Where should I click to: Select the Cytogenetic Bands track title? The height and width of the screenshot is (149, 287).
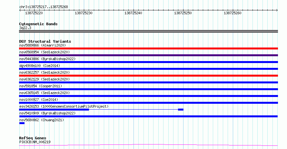[38, 24]
